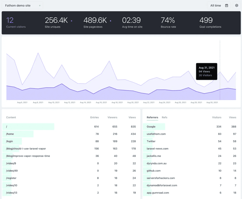This screenshot has height=199, width=242.
Task: Click the Current visitors count
Action: pyautogui.click(x=10, y=20)
